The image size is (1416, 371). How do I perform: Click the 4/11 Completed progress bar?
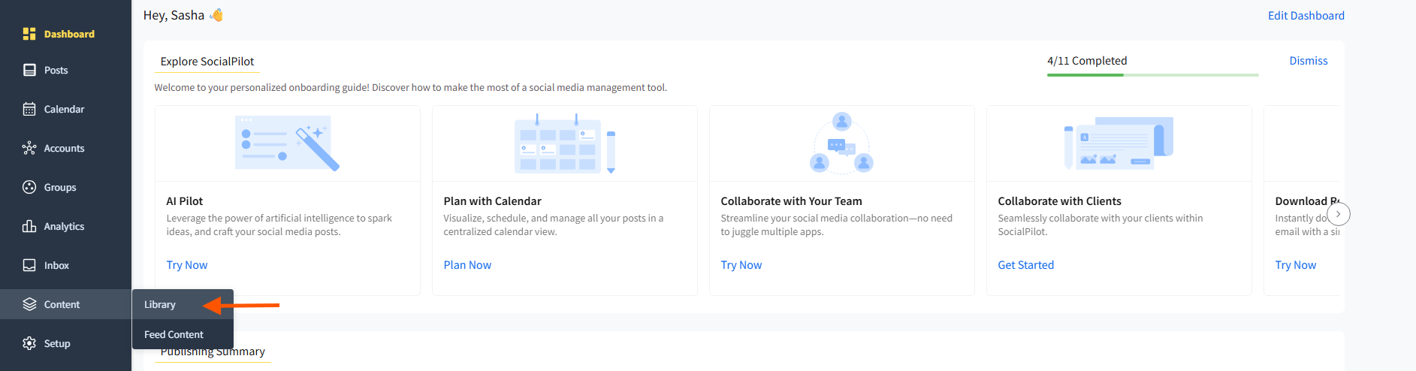pos(1153,75)
